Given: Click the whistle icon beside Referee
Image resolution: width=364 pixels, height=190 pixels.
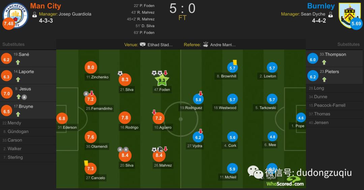Looking at the screenshot, I should (206, 45).
